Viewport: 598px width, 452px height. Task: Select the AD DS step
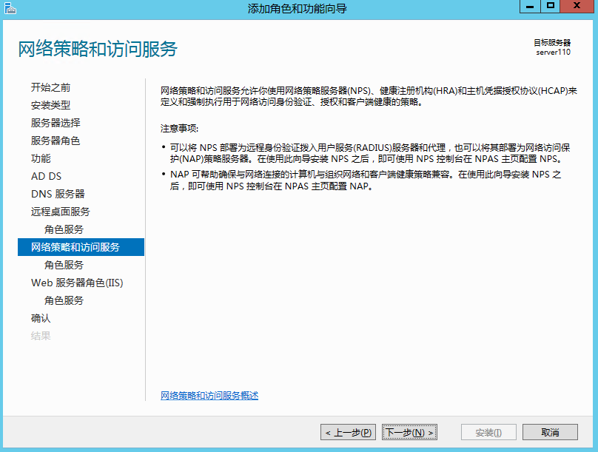[x=46, y=176]
